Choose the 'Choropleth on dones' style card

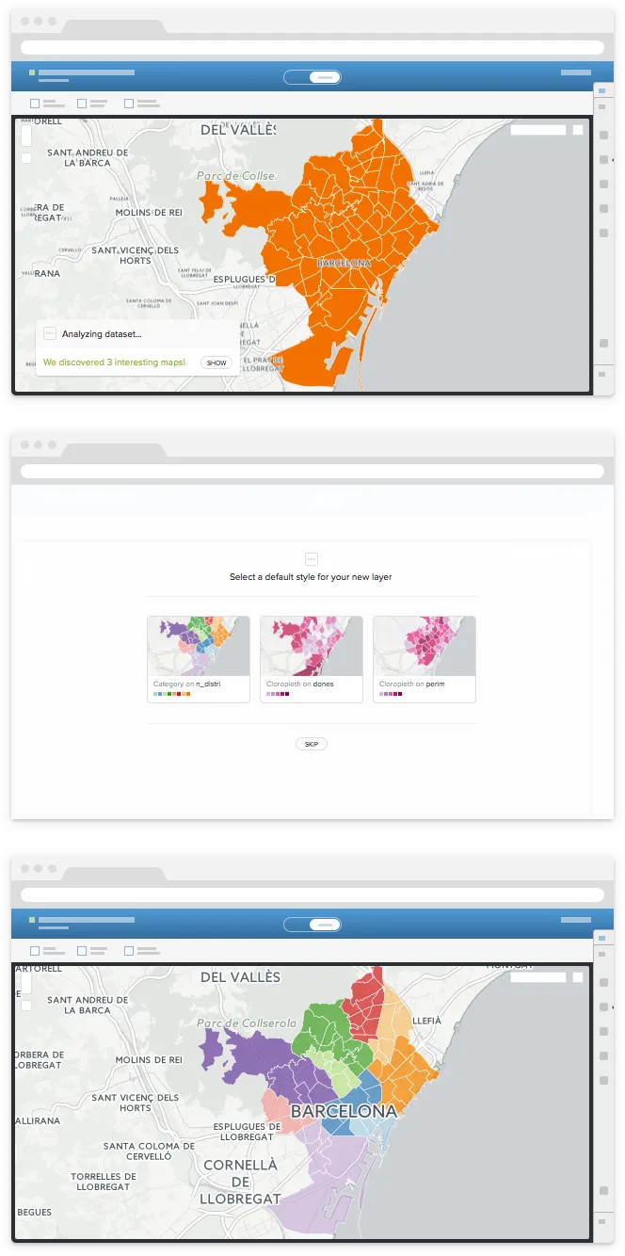[x=312, y=659]
